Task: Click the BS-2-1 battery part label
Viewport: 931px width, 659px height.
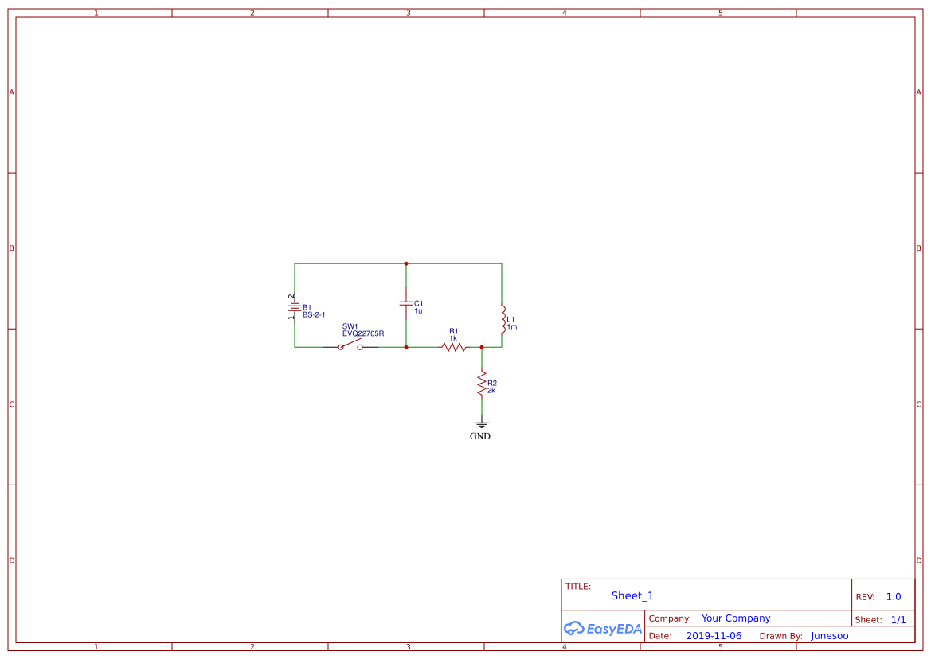Action: (x=314, y=315)
